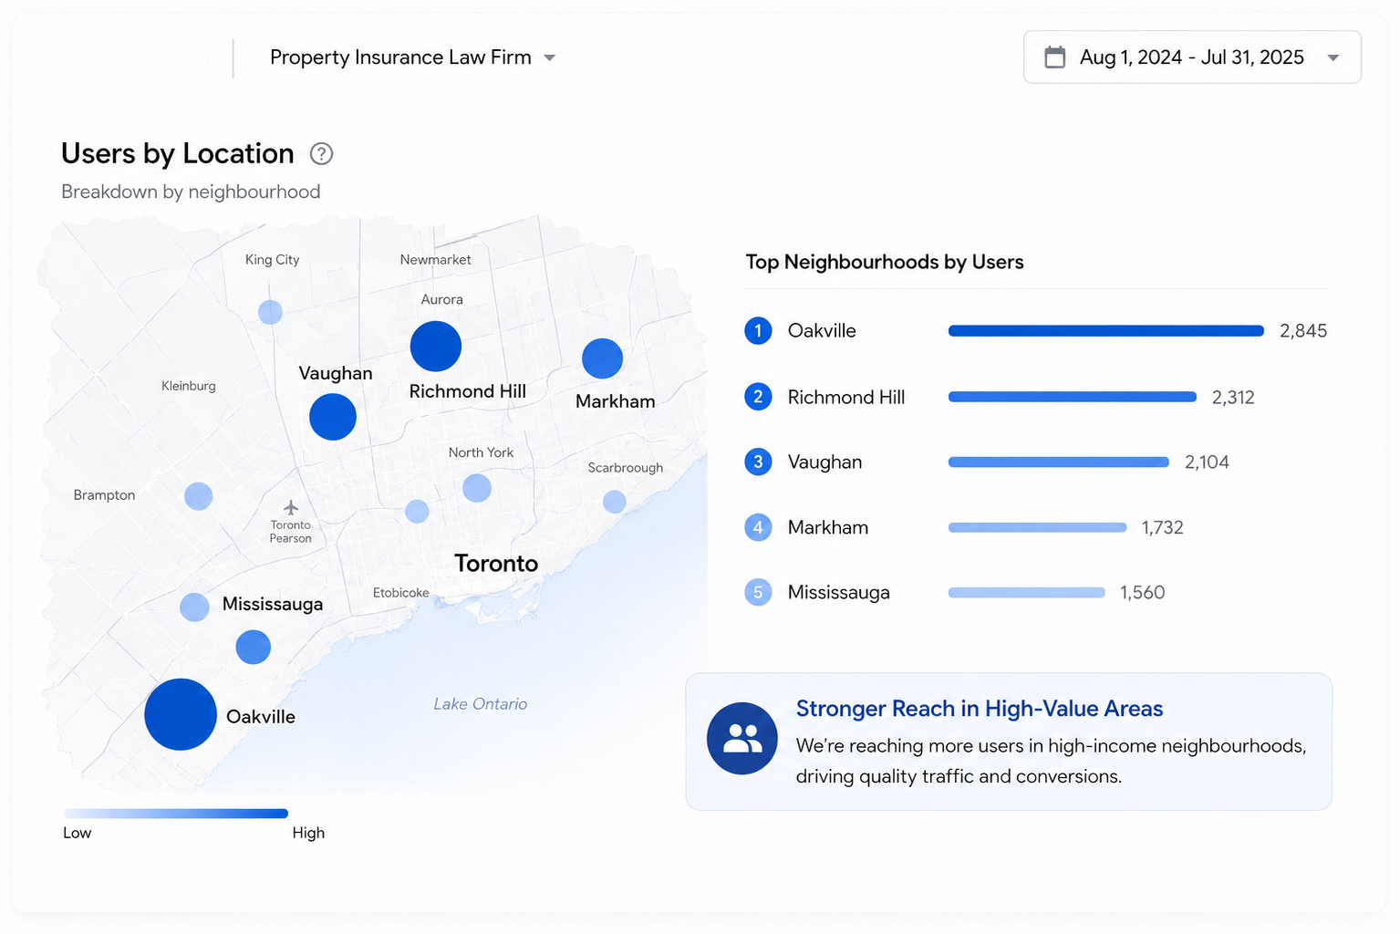Image resolution: width=1400 pixels, height=934 pixels.
Task: Click the 2,312 value for Richmond Hill
Action: point(1233,398)
